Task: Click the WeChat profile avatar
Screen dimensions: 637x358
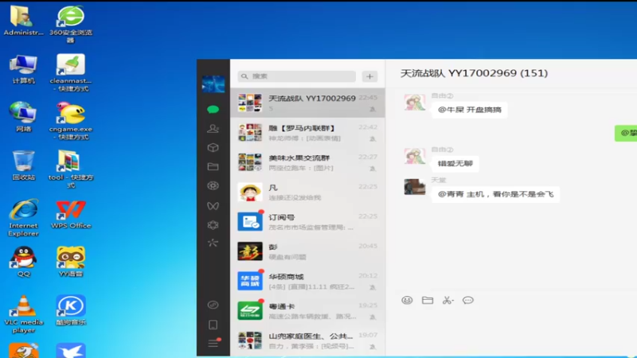Action: pos(213,84)
